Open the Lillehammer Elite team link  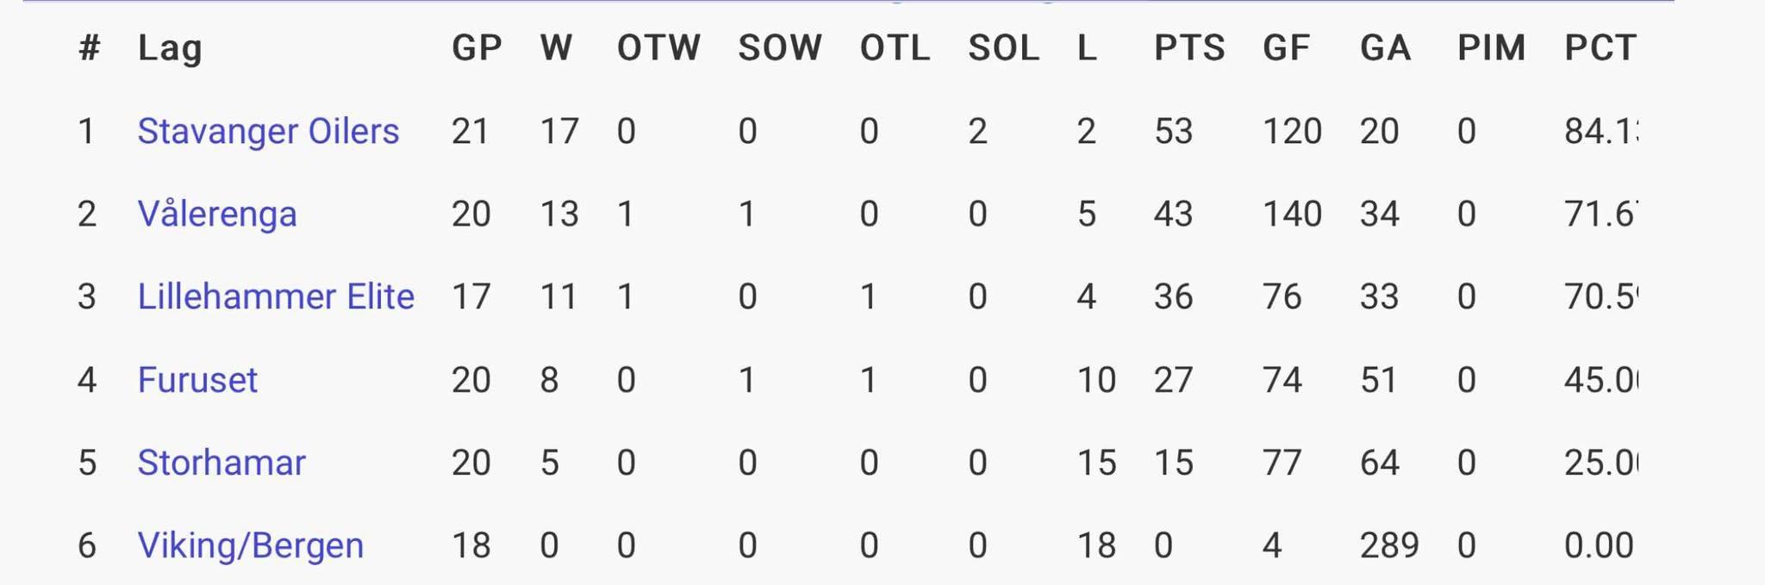[x=276, y=297]
